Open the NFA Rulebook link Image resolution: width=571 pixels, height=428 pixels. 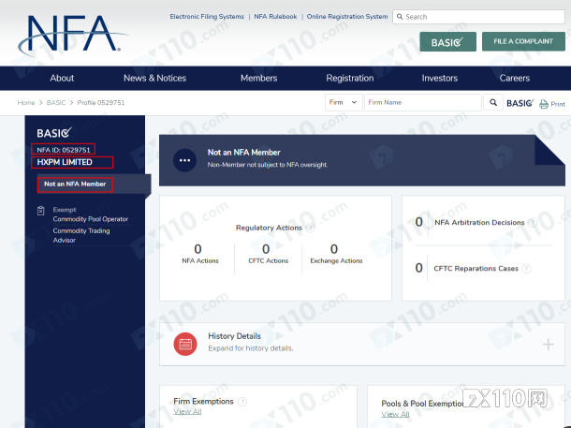(x=275, y=17)
